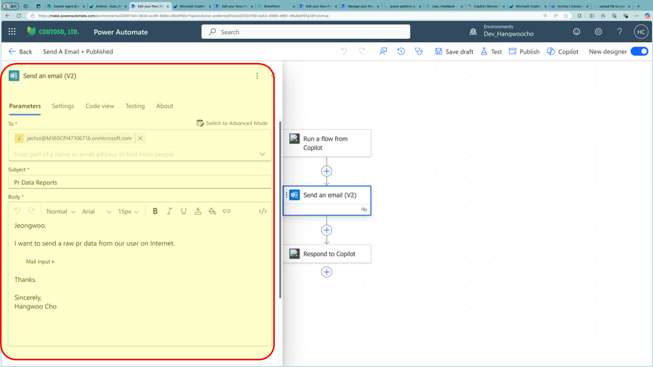
Task: Switch to the User_Feedback browser tab
Action: (x=444, y=6)
